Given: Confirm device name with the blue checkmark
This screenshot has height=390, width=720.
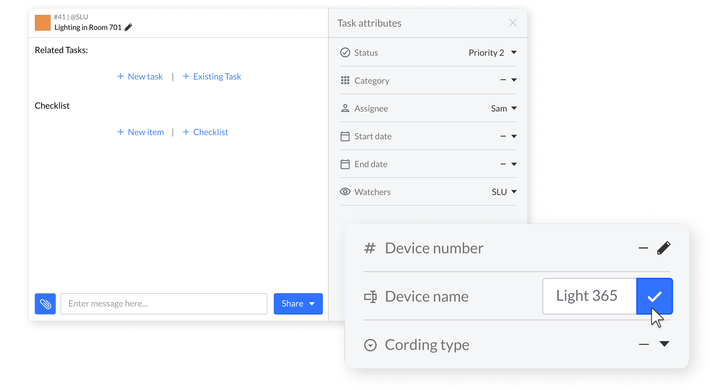Looking at the screenshot, I should tap(654, 296).
